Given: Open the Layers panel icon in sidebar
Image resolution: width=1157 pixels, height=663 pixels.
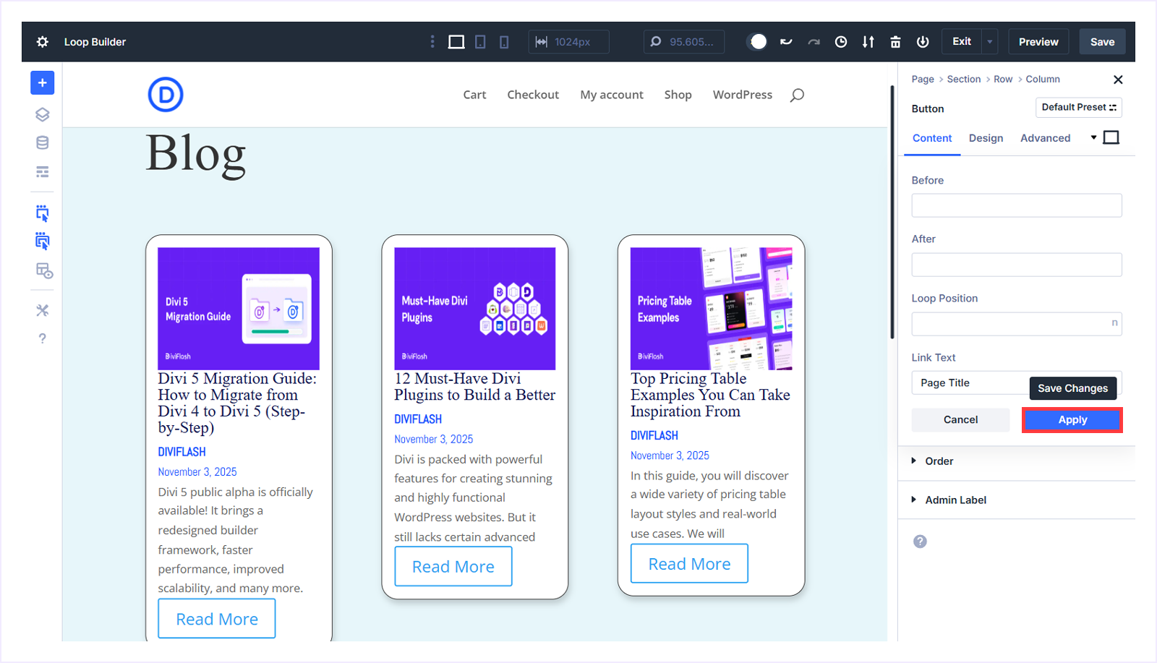Looking at the screenshot, I should click(x=42, y=114).
